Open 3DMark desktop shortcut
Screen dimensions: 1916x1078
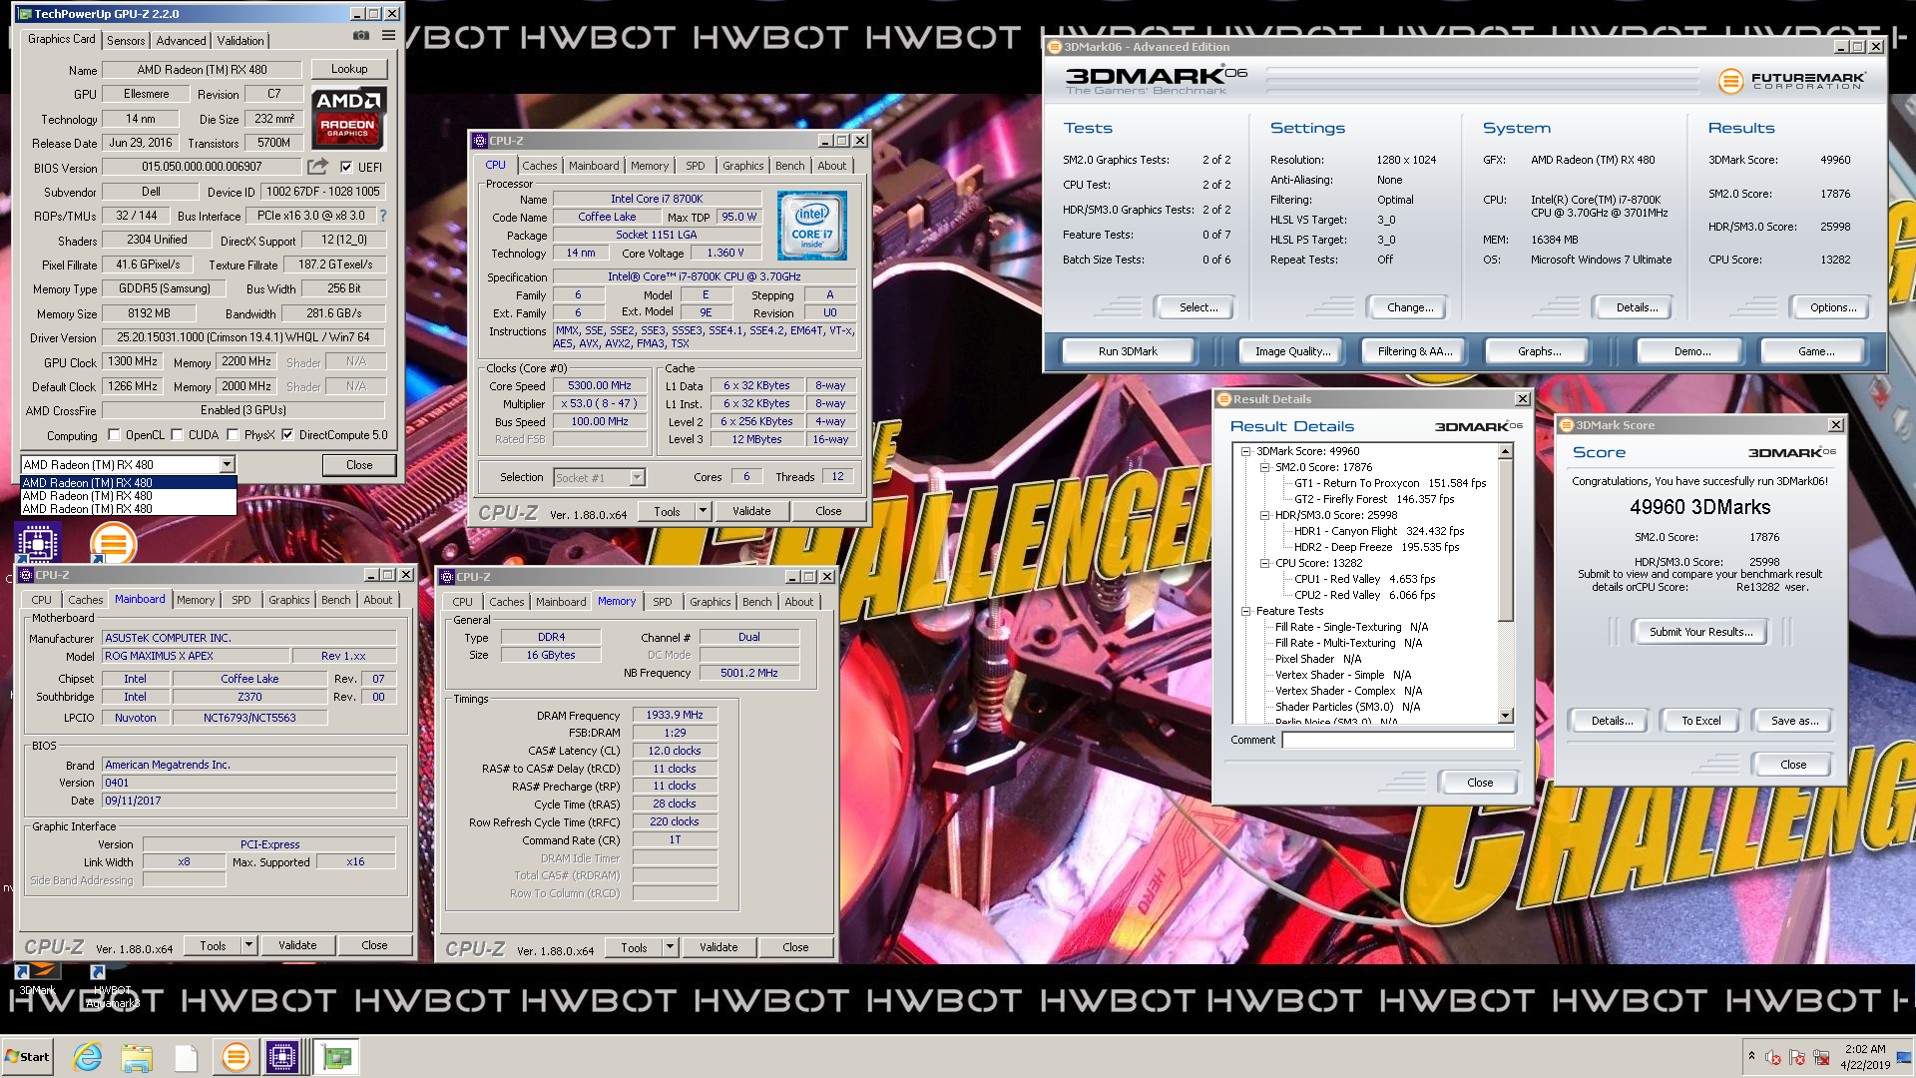[x=37, y=980]
